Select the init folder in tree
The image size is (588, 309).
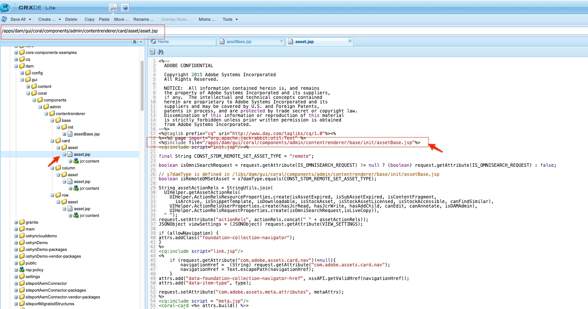71,127
